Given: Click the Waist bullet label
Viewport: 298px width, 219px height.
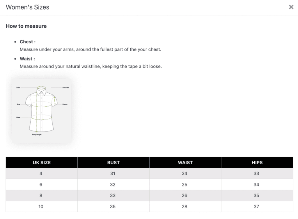Looking at the screenshot, I should tap(27, 59).
